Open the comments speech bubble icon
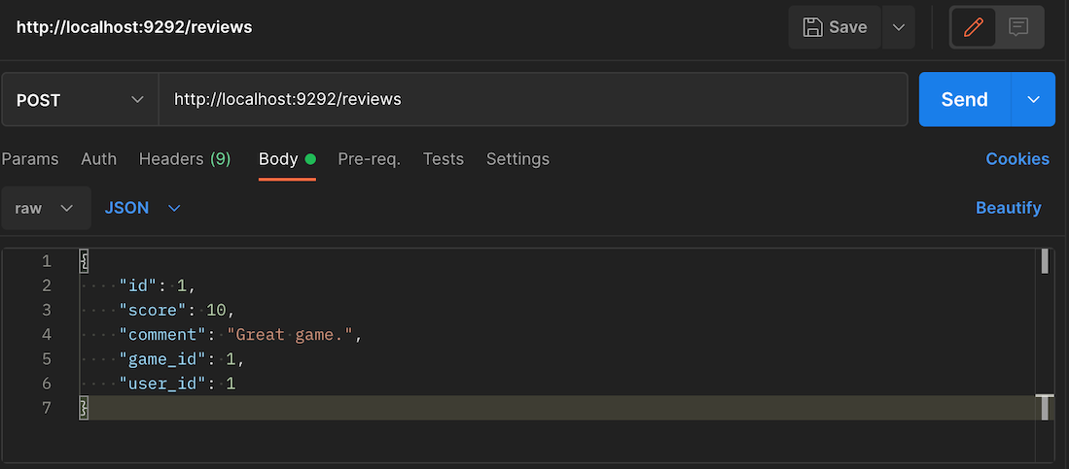This screenshot has height=469, width=1069. pyautogui.click(x=1018, y=27)
